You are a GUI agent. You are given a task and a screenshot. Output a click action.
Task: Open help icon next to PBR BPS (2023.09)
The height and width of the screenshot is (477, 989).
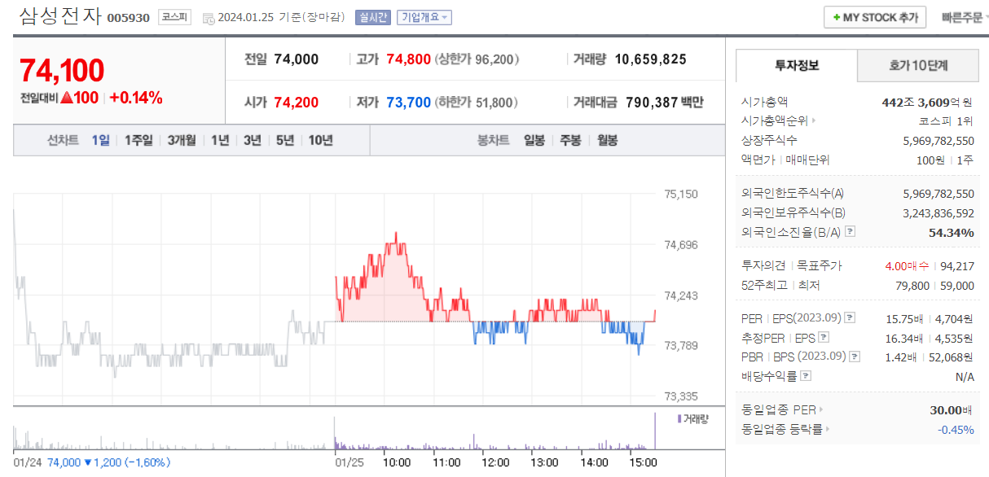tap(854, 357)
